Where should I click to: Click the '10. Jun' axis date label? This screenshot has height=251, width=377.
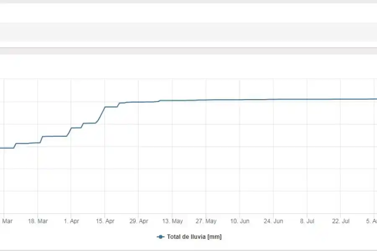(x=240, y=221)
